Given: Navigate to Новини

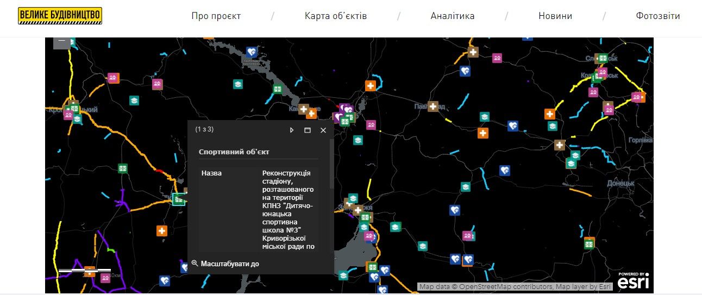Looking at the screenshot, I should [555, 16].
